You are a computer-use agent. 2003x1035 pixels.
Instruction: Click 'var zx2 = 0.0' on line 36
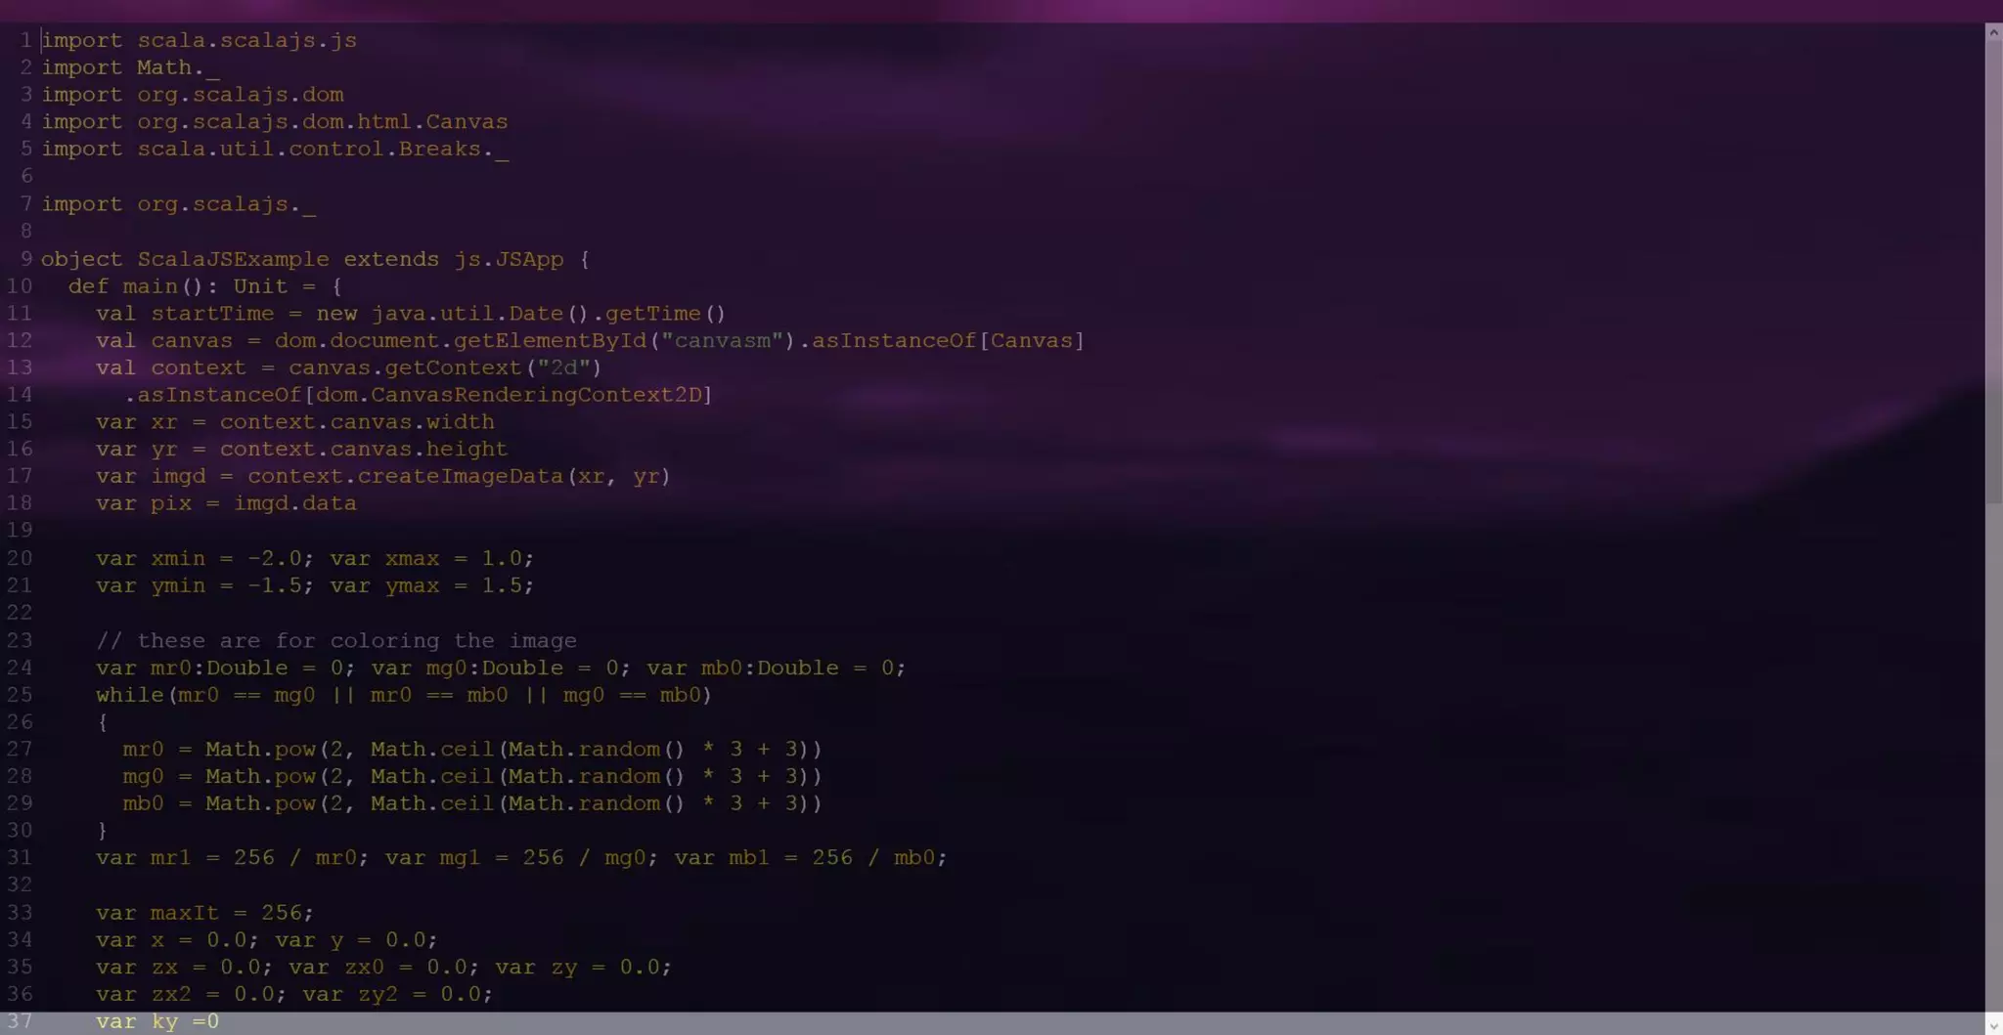point(185,994)
